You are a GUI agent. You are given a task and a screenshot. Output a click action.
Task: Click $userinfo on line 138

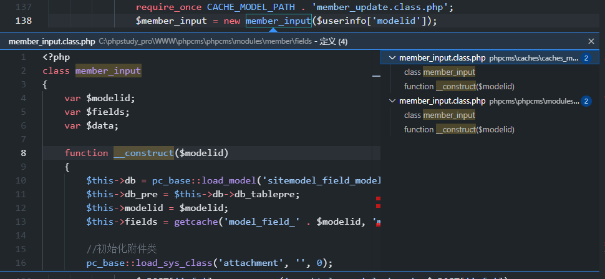[x=341, y=21]
